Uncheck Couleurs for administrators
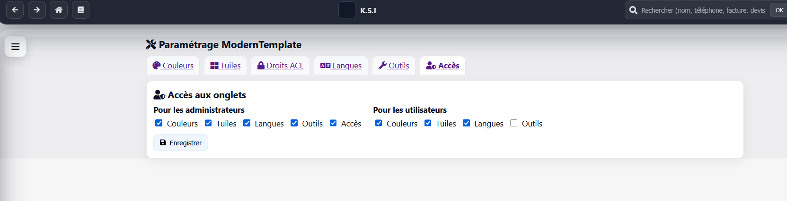Image resolution: width=787 pixels, height=201 pixels. coord(159,123)
